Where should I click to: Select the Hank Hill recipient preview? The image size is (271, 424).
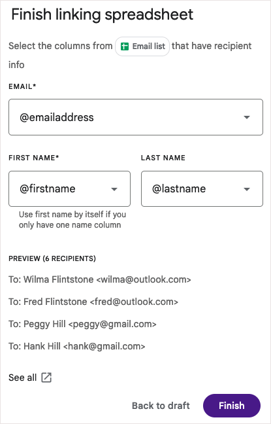point(77,346)
